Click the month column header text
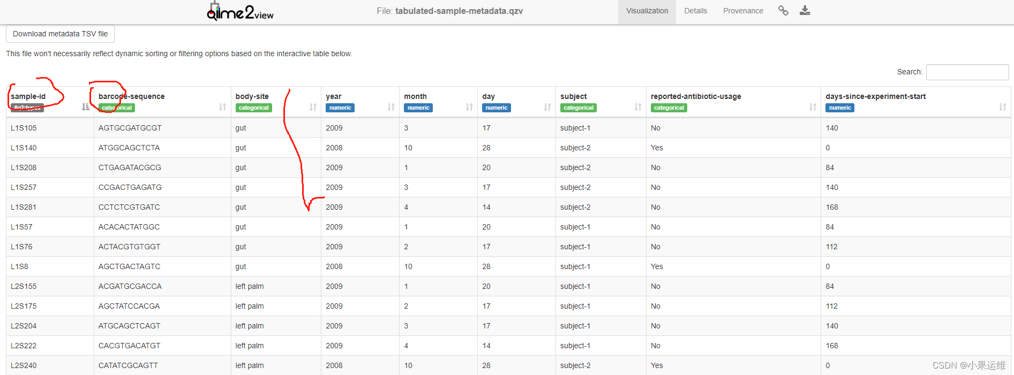 click(415, 96)
